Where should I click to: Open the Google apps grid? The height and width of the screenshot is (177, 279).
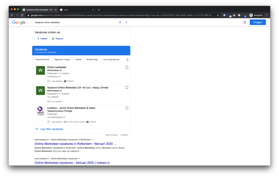[245, 22]
